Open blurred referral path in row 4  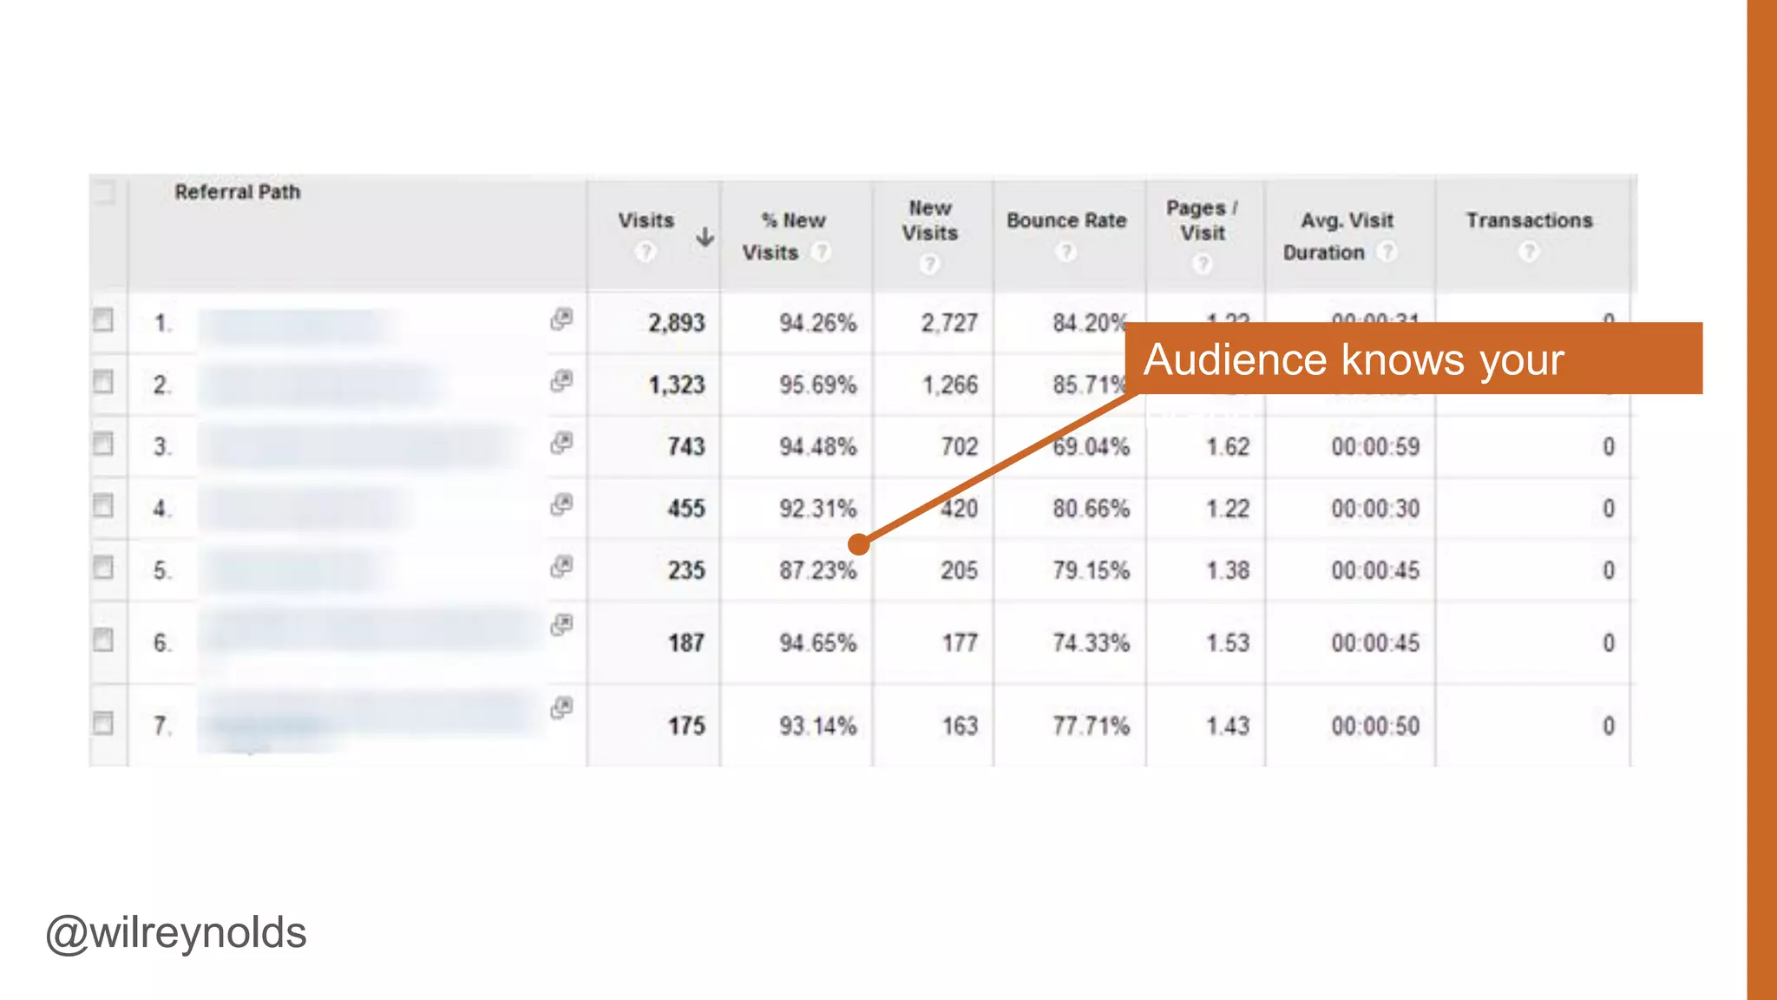click(x=305, y=508)
